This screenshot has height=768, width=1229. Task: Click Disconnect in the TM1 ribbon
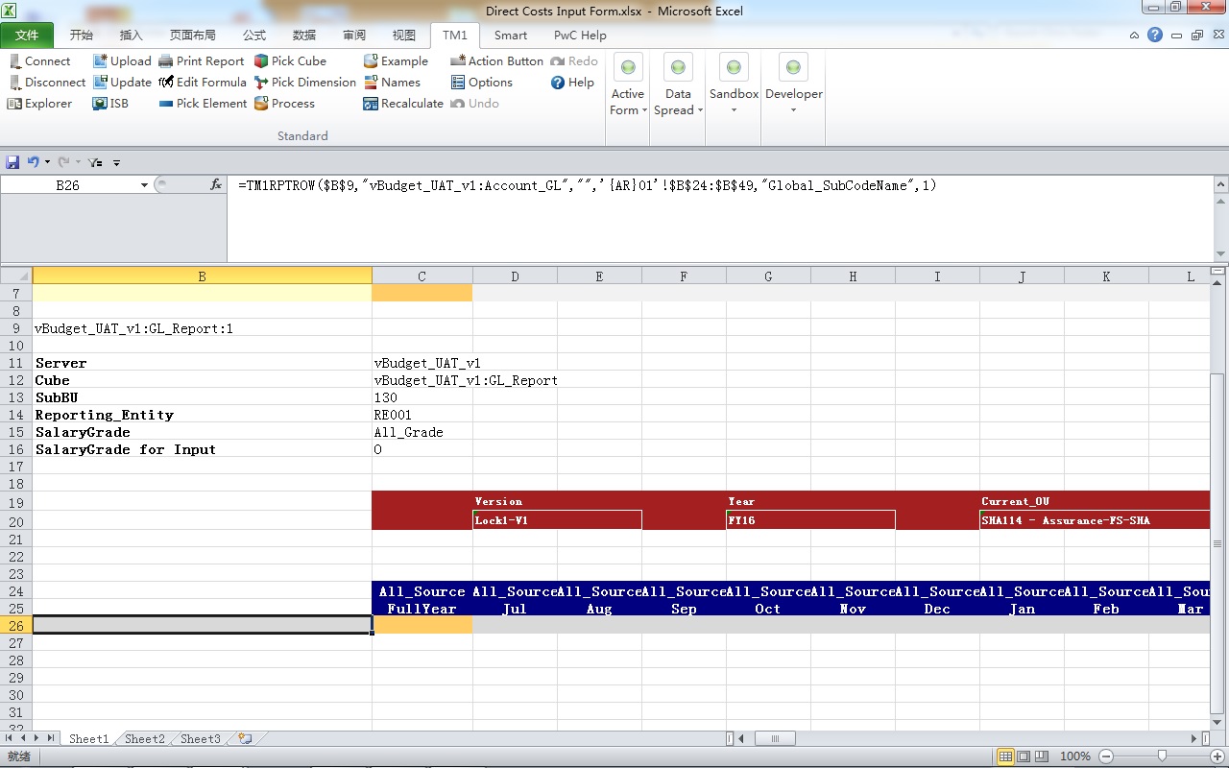46,82
